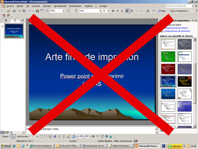Toggle Italic formatting
This screenshot has height=149, width=198.
[x=118, y=11]
